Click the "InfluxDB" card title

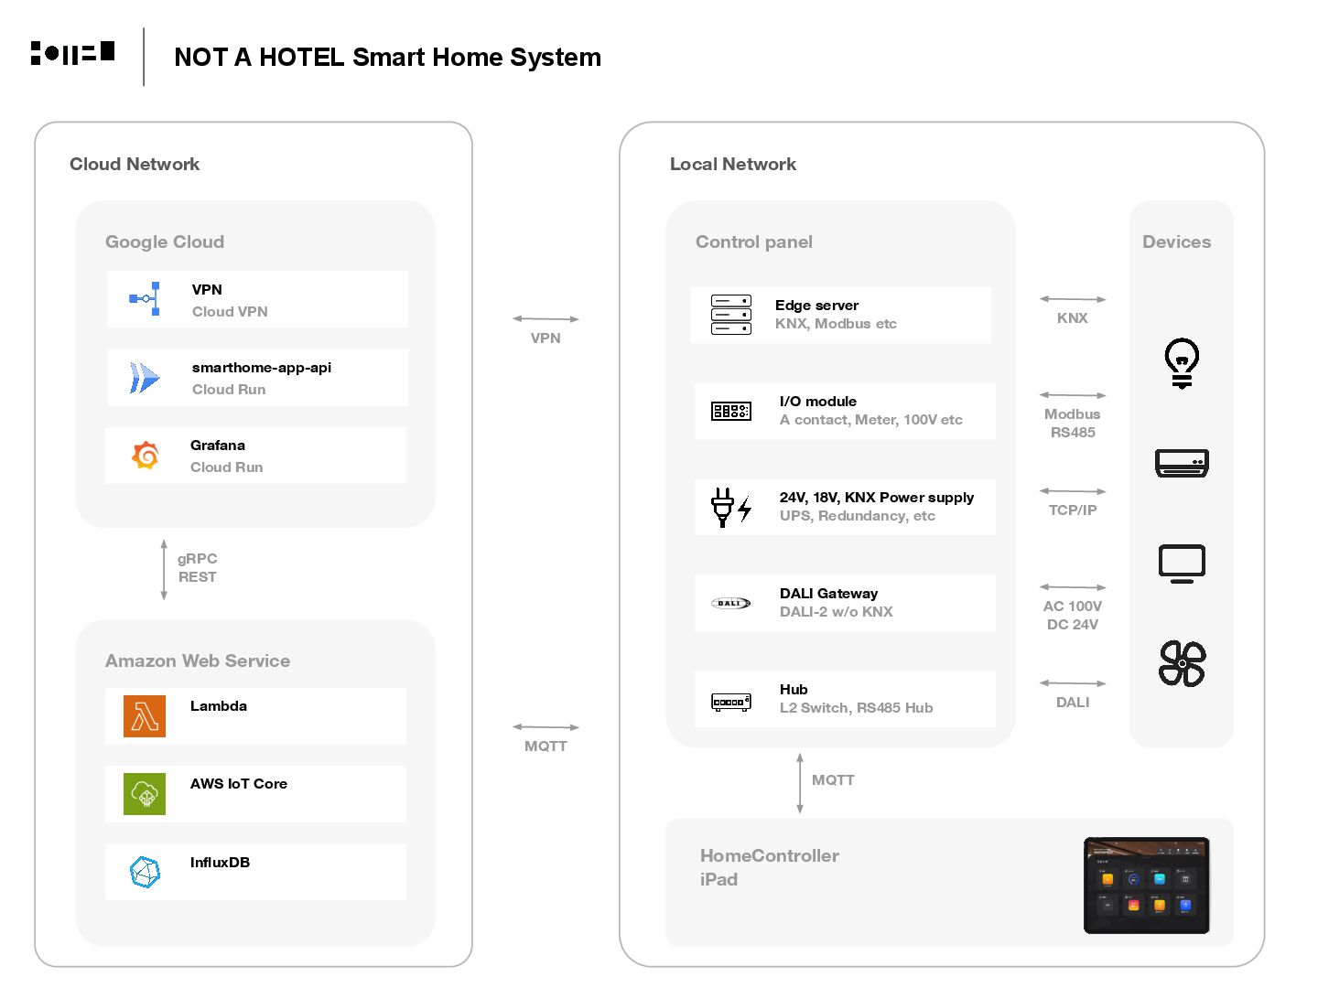tap(220, 863)
